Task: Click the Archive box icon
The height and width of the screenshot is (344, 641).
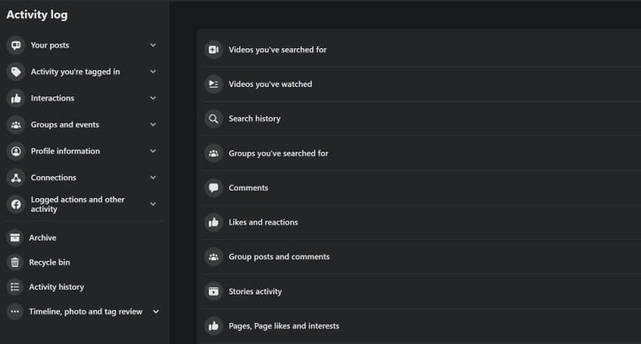Action: click(x=15, y=238)
